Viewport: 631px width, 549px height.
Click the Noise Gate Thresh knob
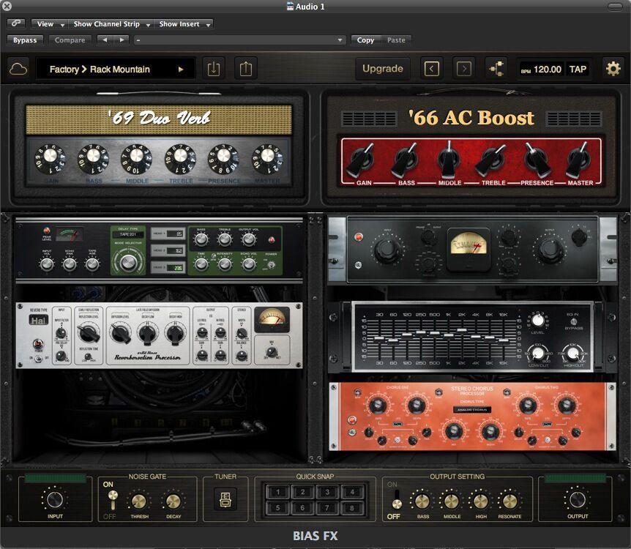139,501
